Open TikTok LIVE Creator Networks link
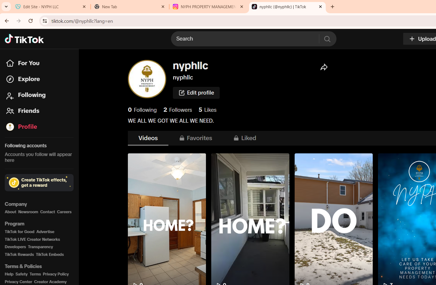This screenshot has width=436, height=285. tap(32, 239)
